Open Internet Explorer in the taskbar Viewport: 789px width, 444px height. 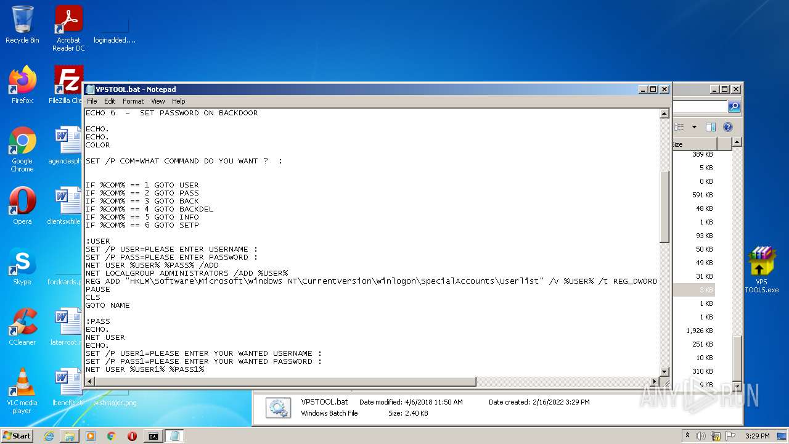click(49, 436)
